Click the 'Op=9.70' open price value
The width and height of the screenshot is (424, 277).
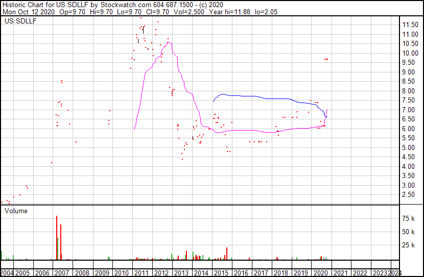click(72, 12)
